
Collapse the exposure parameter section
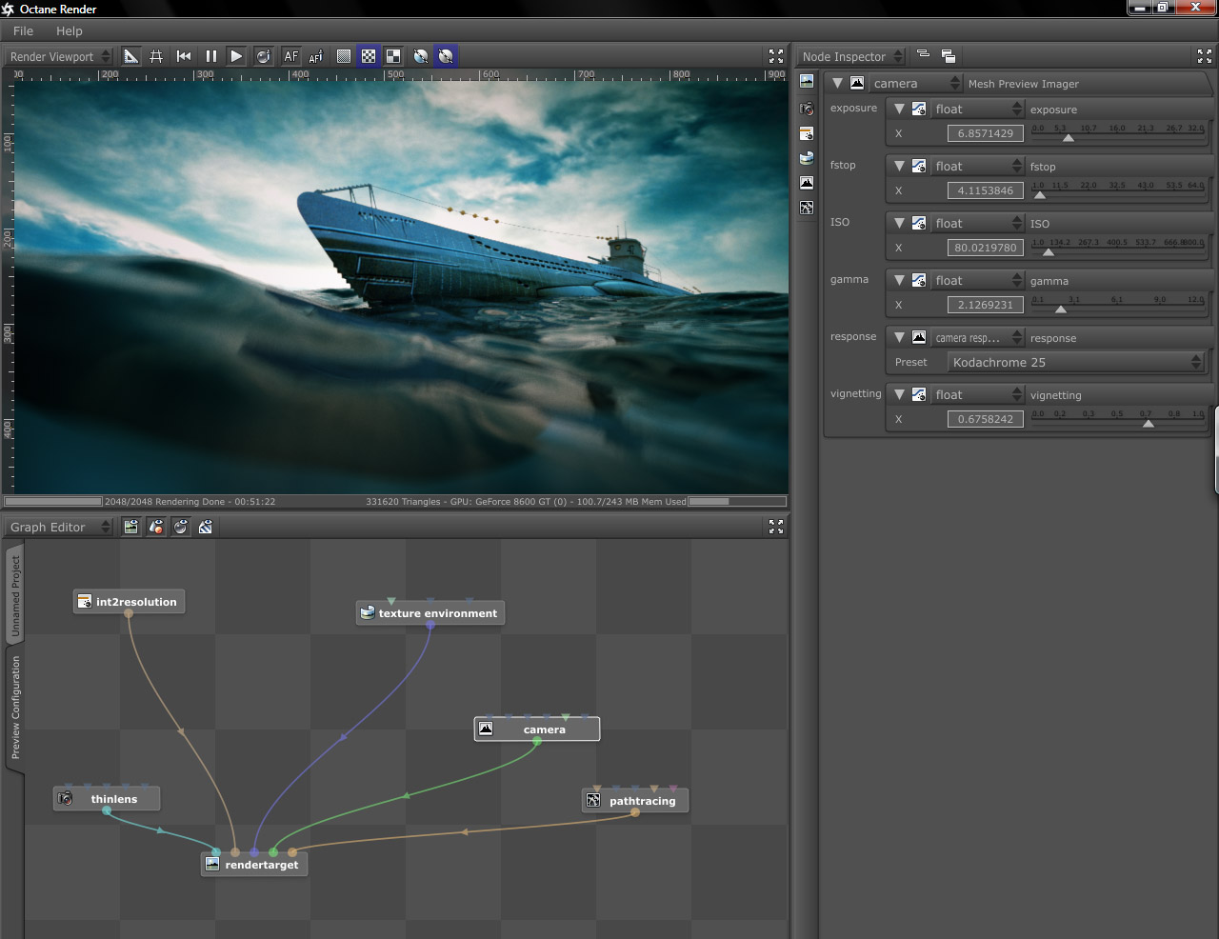899,109
